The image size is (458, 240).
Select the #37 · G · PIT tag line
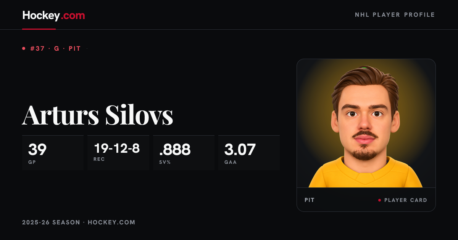pos(55,49)
